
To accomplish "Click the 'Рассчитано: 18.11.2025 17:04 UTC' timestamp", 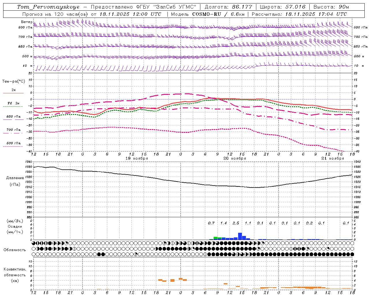I will tap(299, 14).
